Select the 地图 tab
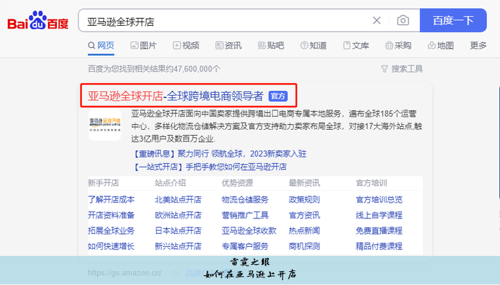 tap(440, 46)
